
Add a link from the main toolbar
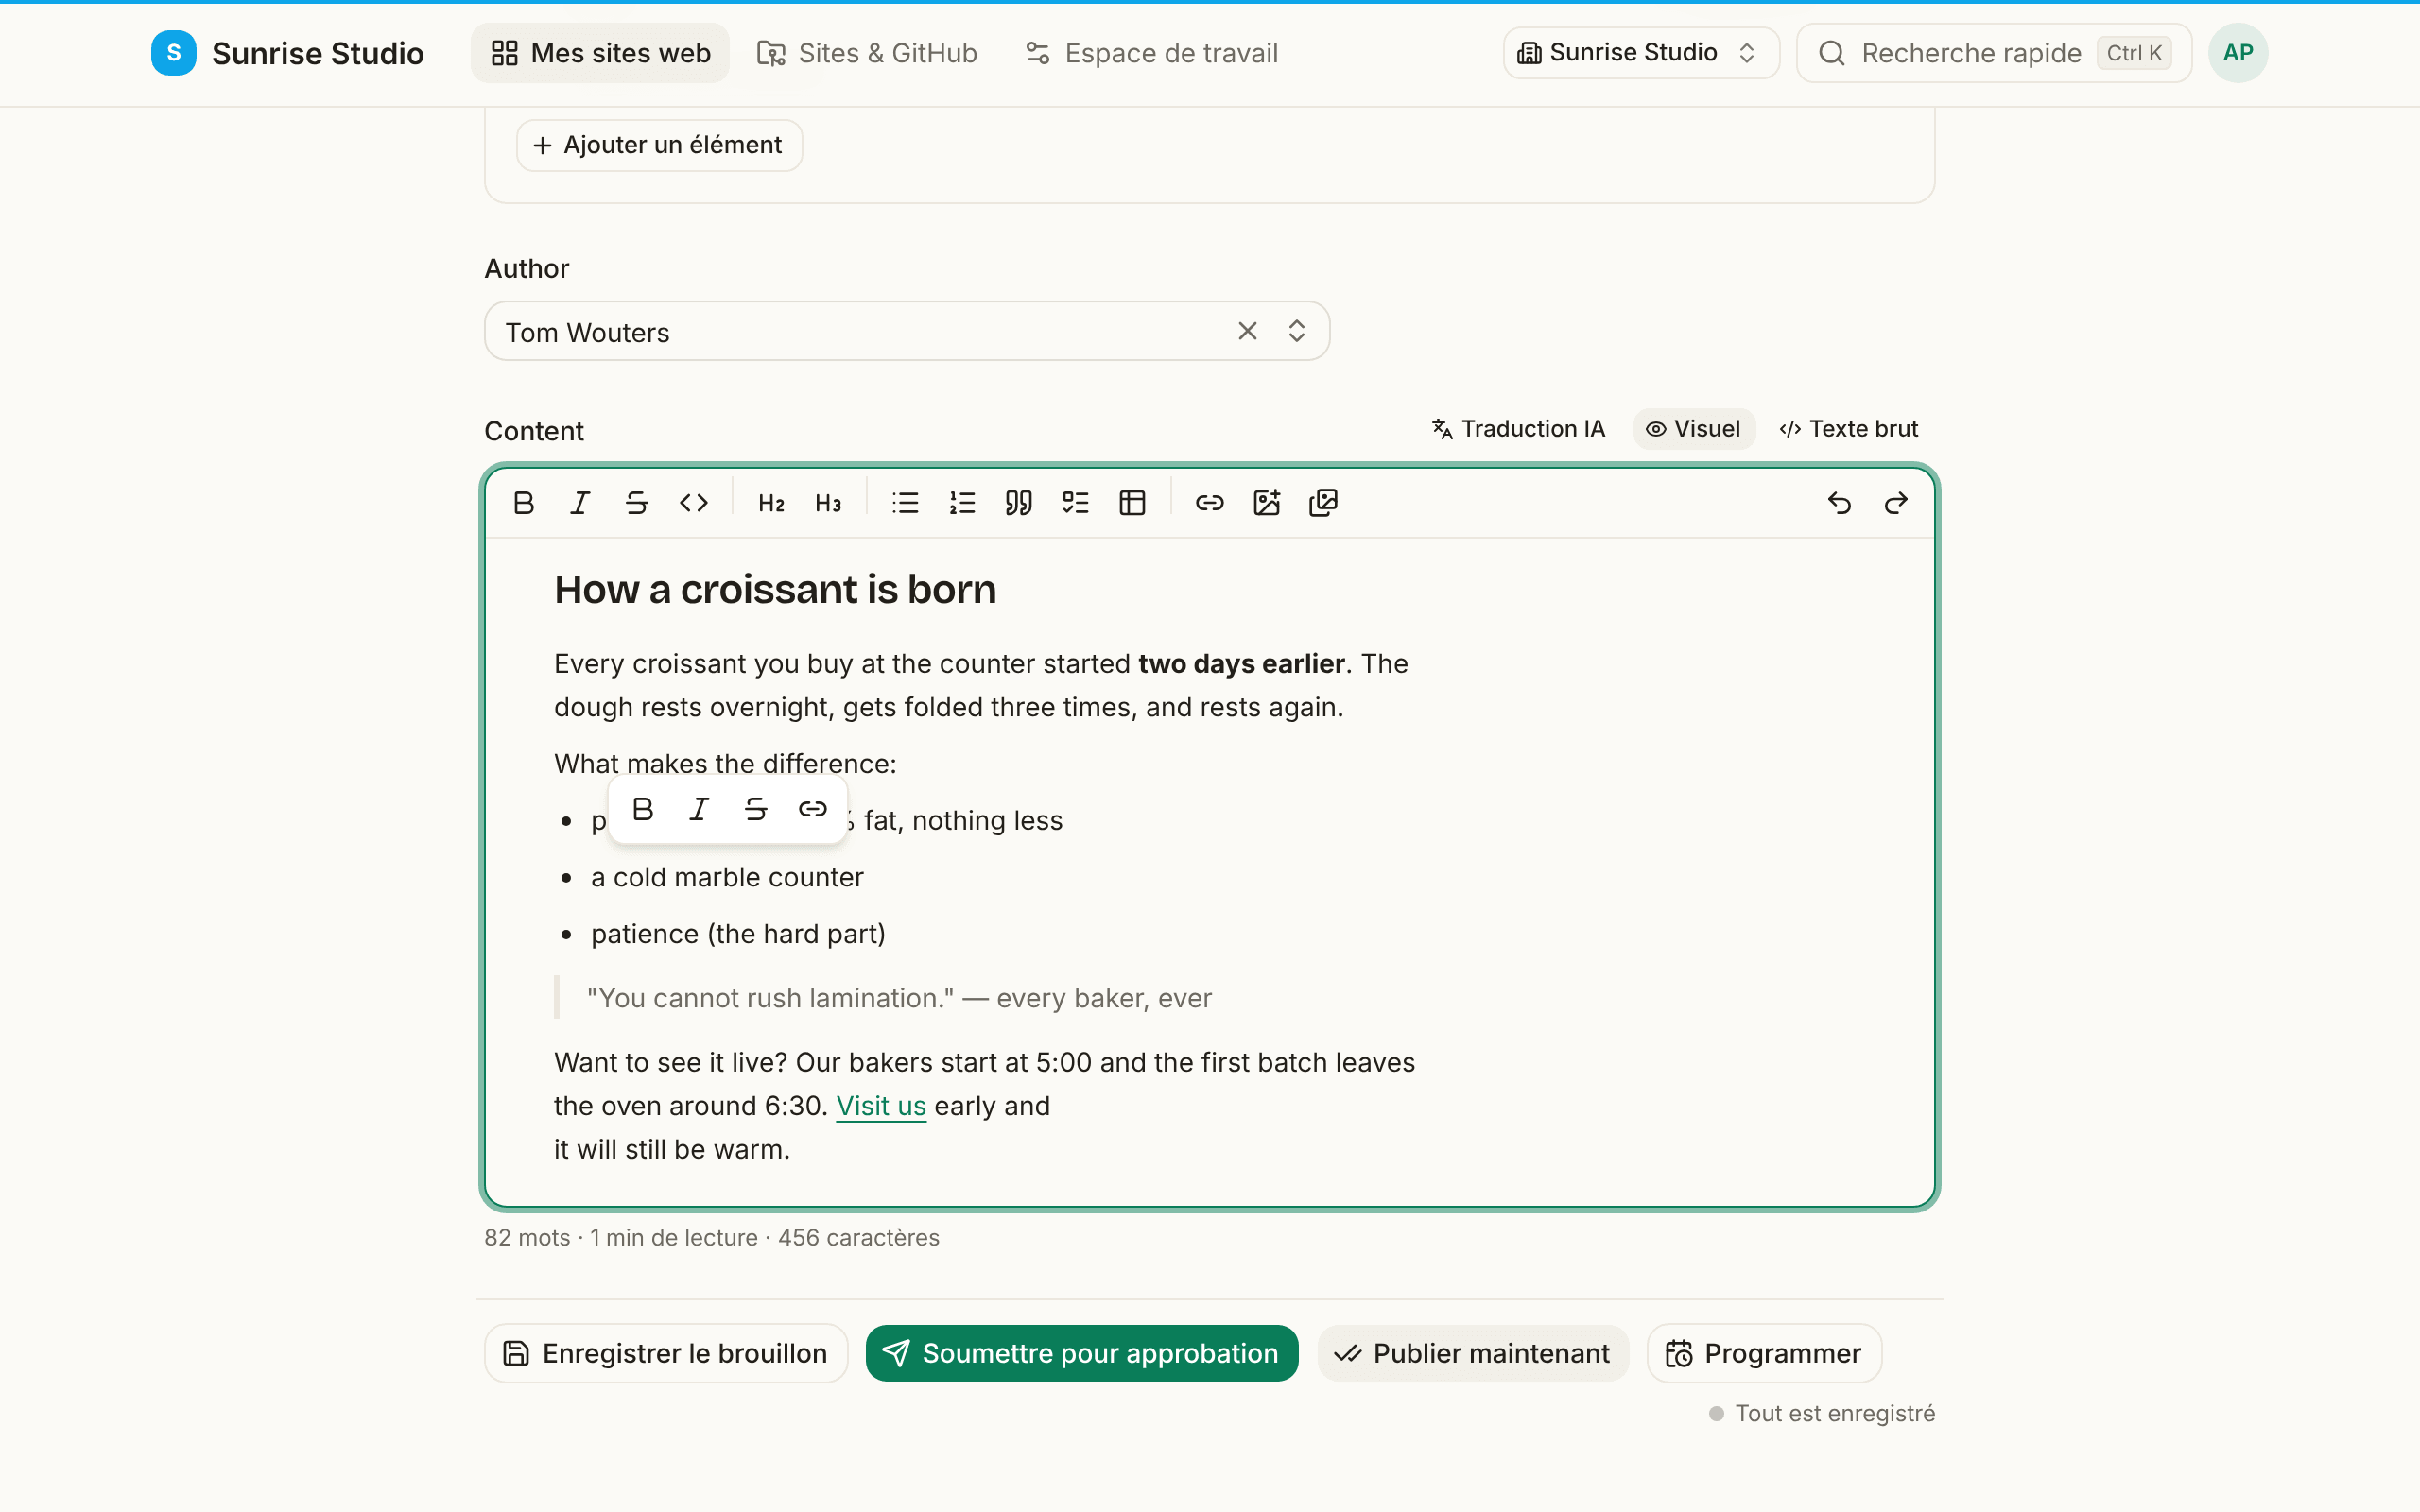pyautogui.click(x=1210, y=503)
